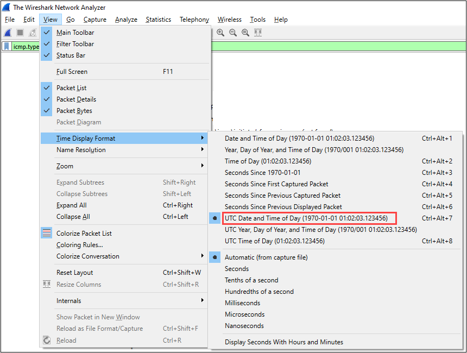
Task: Choose Milliseconds time precision
Action: pos(242,303)
